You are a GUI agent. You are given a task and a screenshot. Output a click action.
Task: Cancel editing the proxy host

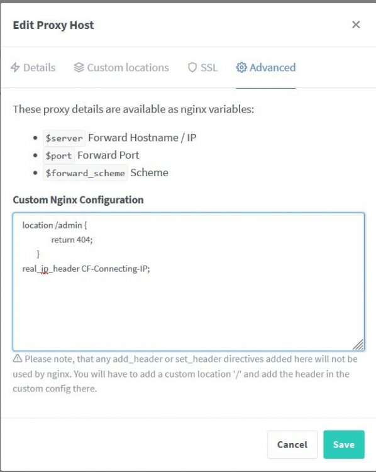[292, 444]
